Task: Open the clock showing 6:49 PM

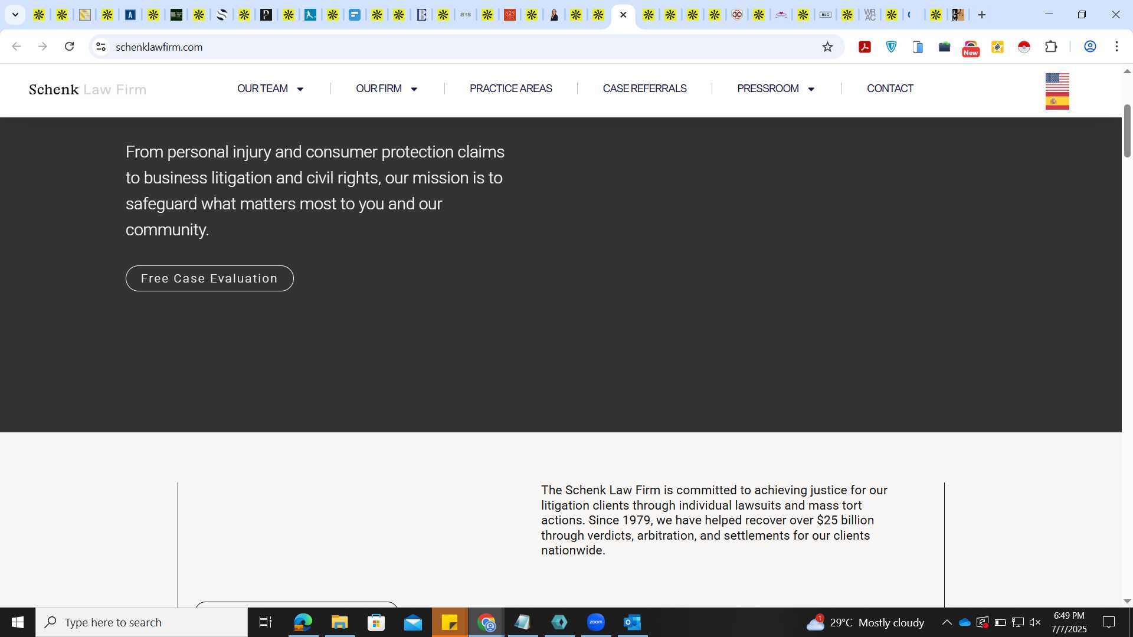Action: coord(1069,622)
